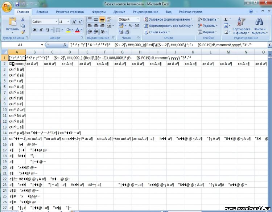Increase indent icon
The height and width of the screenshot is (212, 272).
tap(96, 32)
